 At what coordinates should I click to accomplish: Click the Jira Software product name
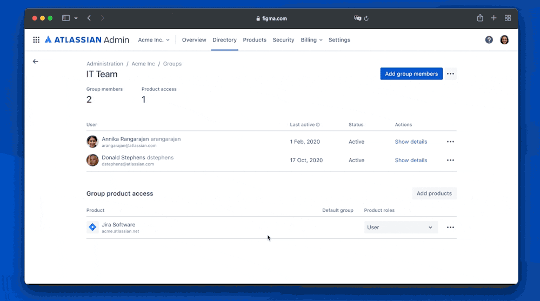118,225
